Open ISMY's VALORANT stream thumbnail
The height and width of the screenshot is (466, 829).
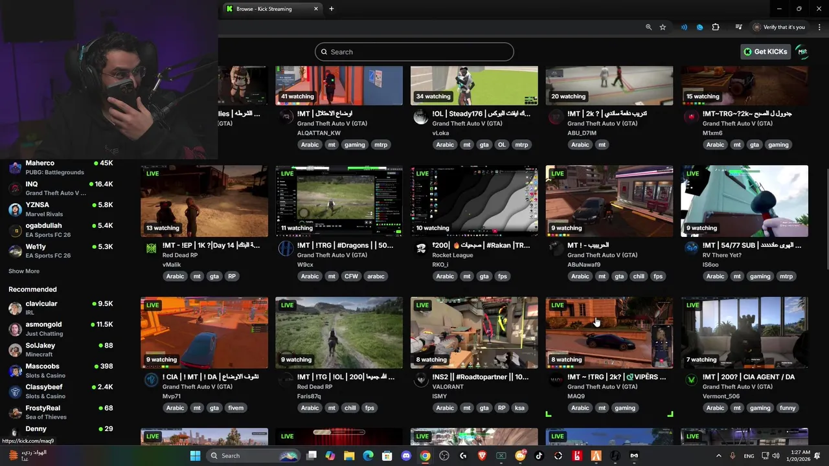pyautogui.click(x=474, y=333)
